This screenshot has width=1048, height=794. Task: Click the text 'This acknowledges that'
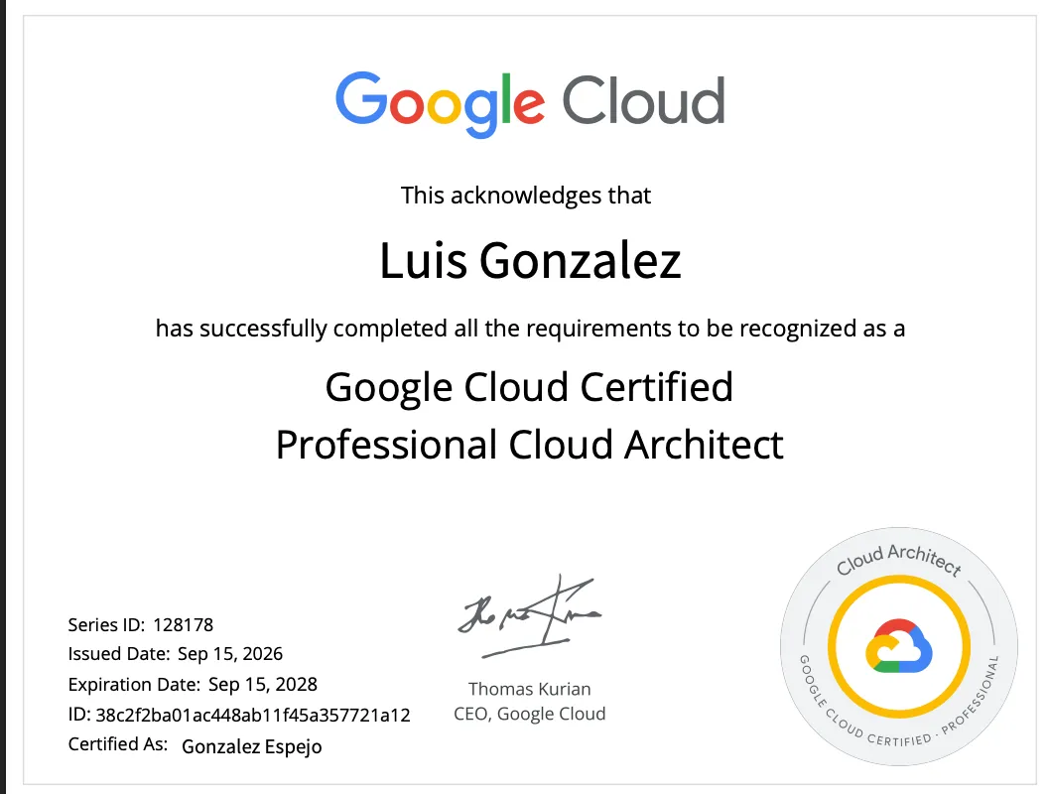526,196
